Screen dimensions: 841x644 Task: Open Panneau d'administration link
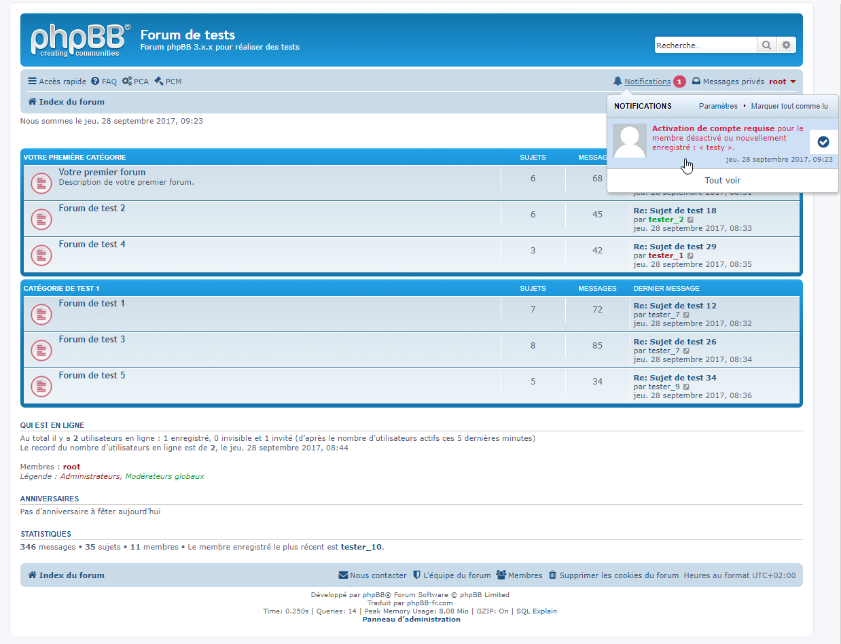pyautogui.click(x=411, y=620)
